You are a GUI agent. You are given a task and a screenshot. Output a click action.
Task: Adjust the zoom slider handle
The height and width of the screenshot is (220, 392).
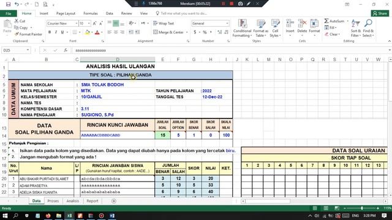[x=362, y=208]
